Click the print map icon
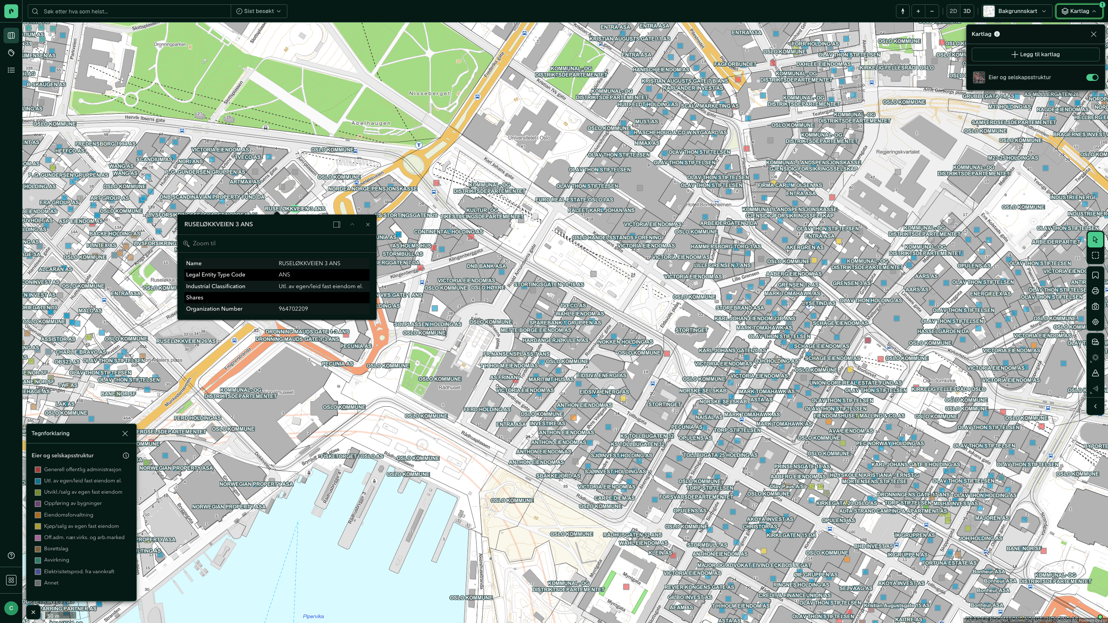 (x=1095, y=291)
